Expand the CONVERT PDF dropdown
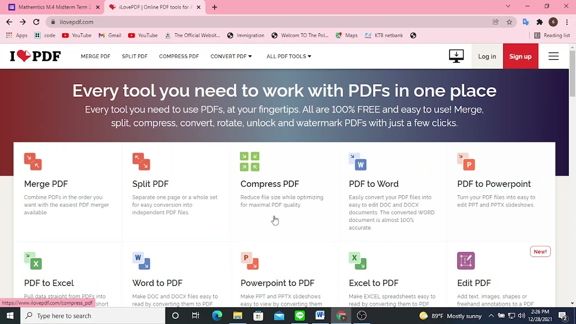Screen dimensions: 576x324 tap(231, 56)
